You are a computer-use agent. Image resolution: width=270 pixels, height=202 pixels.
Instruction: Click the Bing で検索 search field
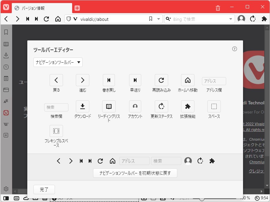coord(200,19)
